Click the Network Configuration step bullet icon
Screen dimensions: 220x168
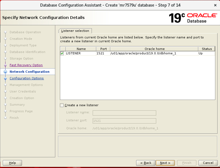click(5, 72)
